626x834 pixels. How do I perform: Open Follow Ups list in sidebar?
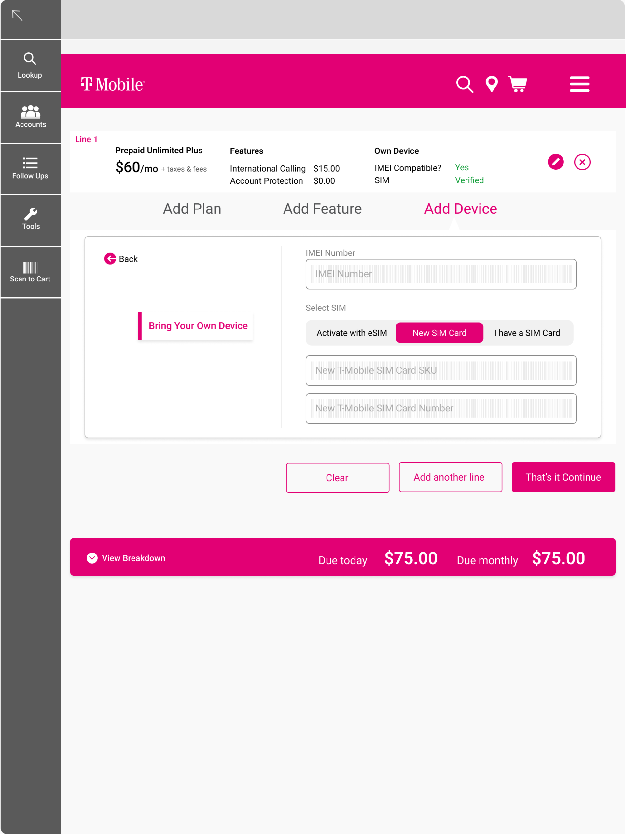point(30,168)
